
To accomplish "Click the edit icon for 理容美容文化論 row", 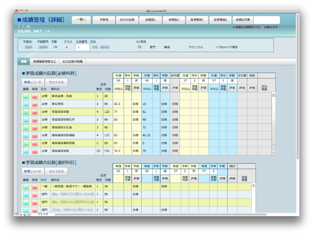I will tap(26, 127).
